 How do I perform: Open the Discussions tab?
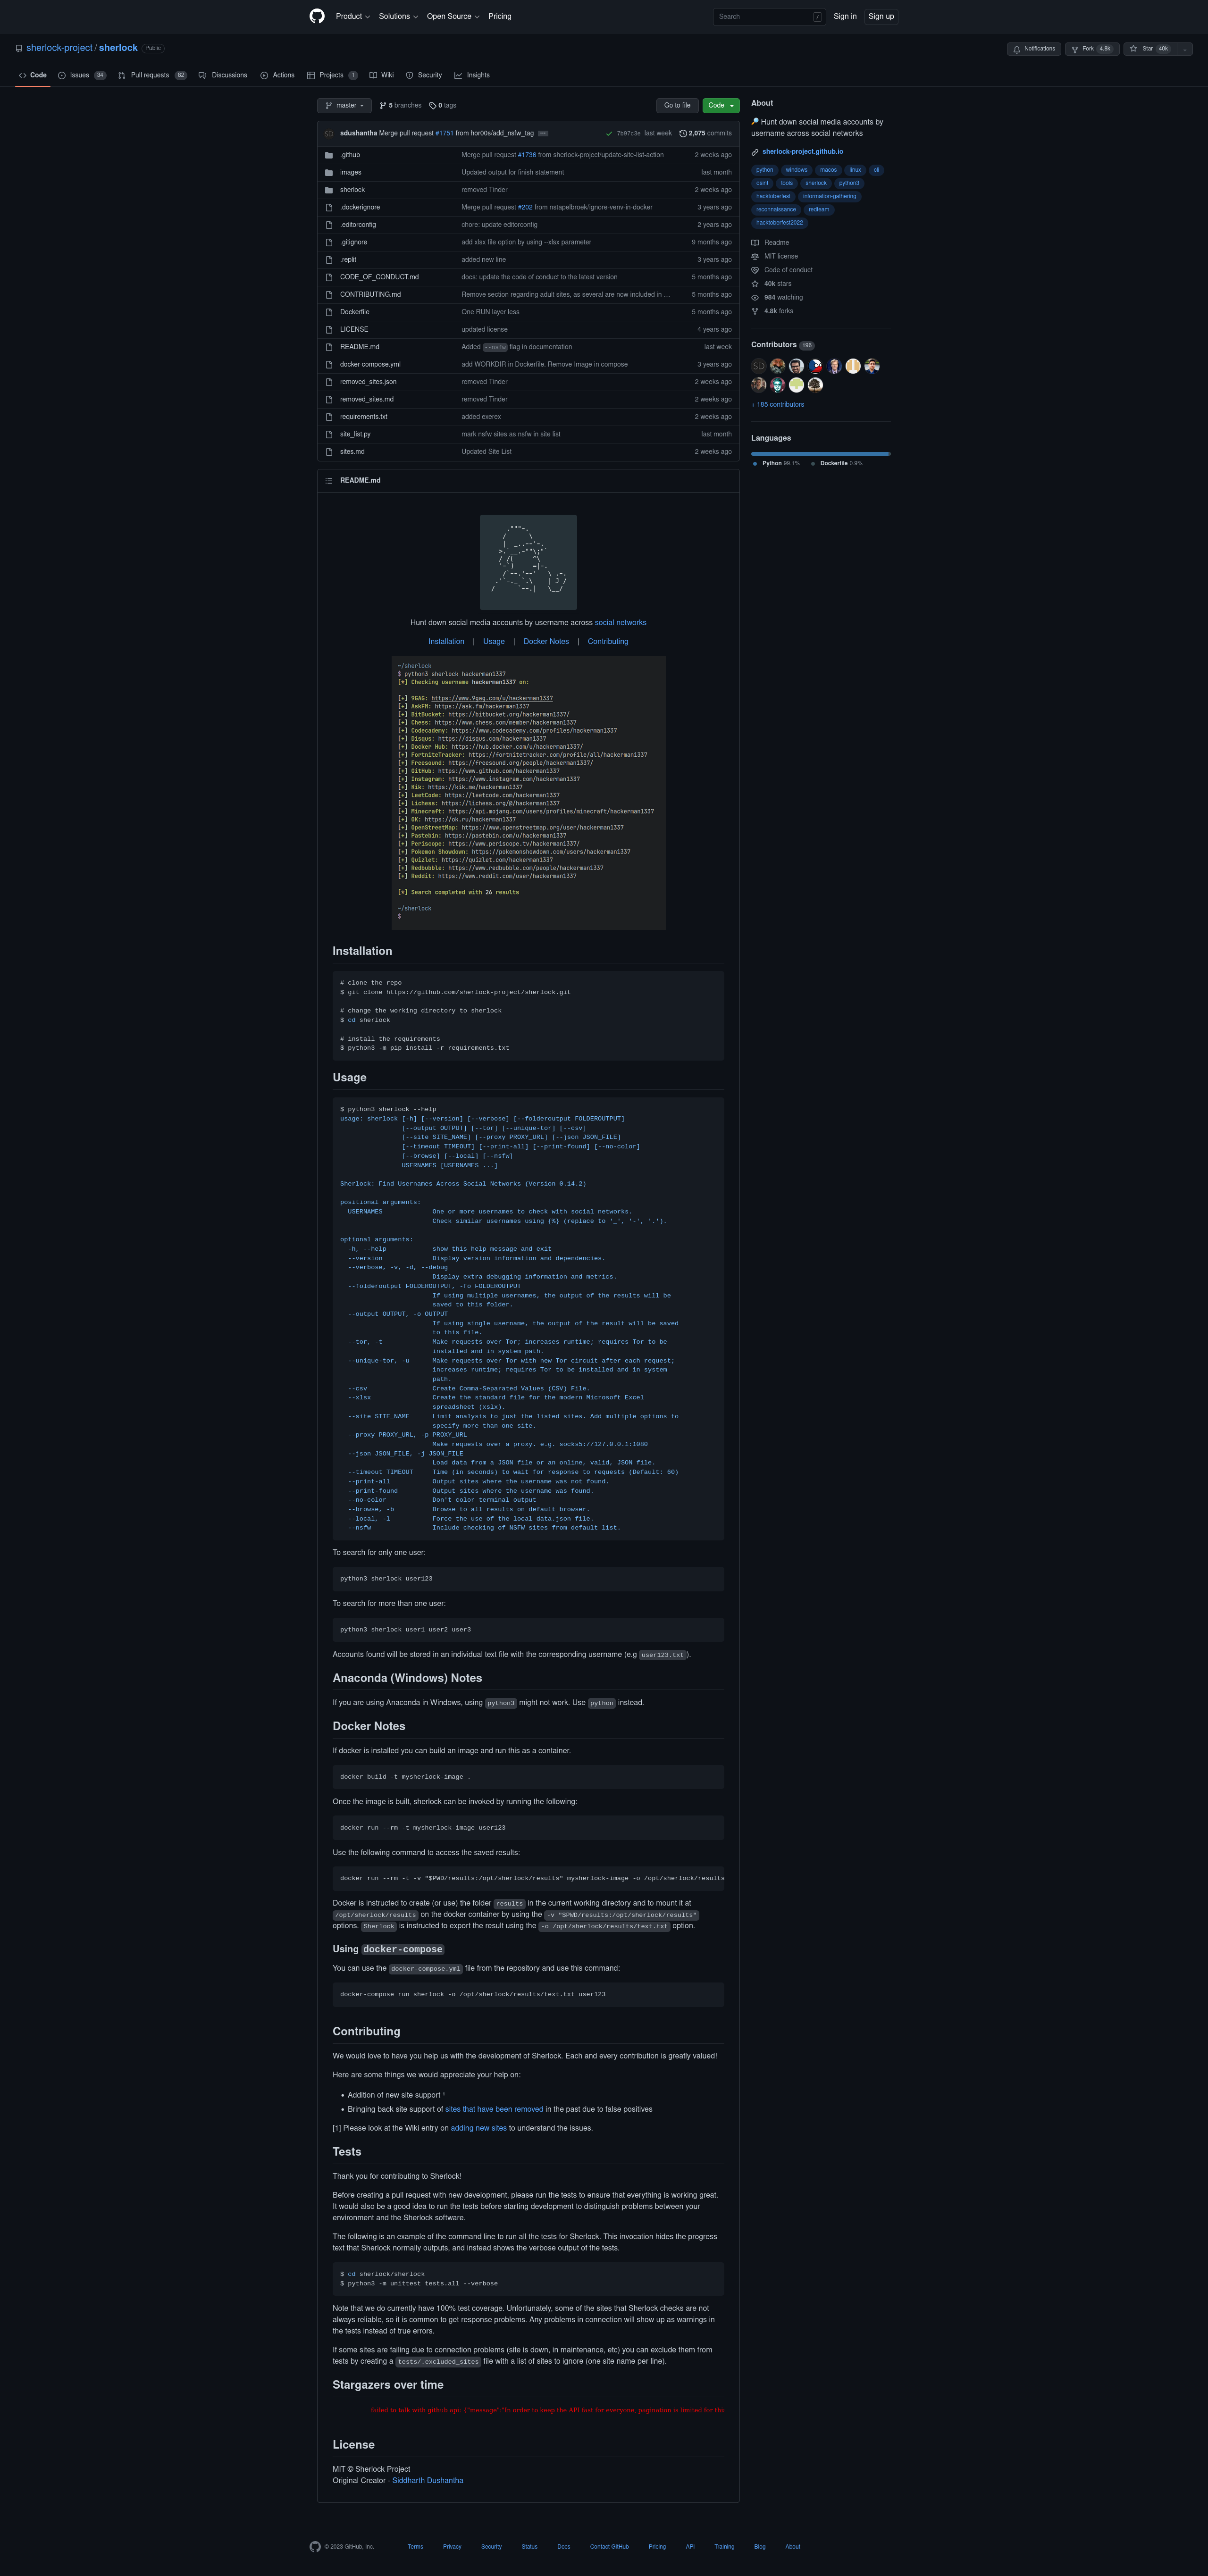coord(223,75)
